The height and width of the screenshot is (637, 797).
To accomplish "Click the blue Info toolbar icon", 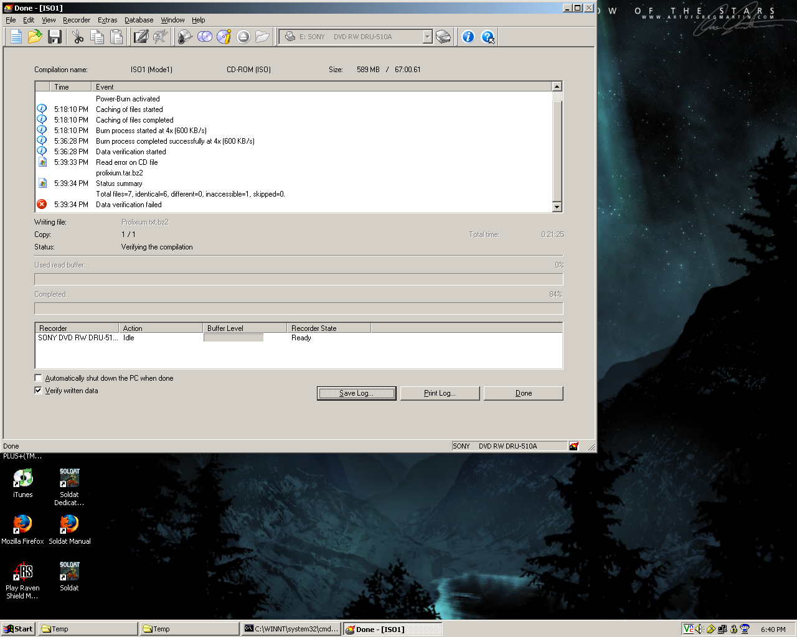I will coord(468,37).
